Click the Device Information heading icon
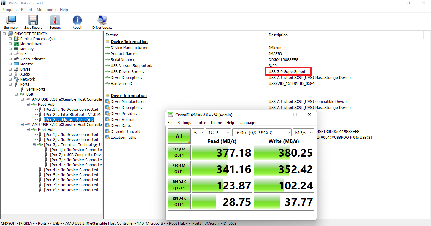 (108, 42)
